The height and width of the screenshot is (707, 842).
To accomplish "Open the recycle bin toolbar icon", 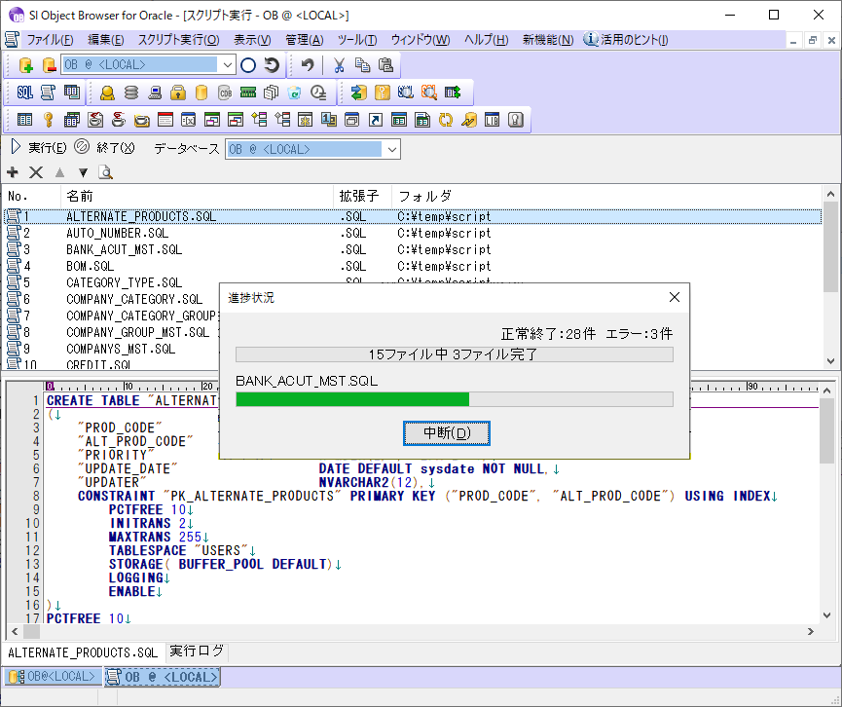I will coord(294,94).
